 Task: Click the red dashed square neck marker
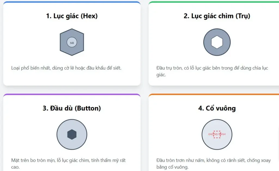click(217, 134)
